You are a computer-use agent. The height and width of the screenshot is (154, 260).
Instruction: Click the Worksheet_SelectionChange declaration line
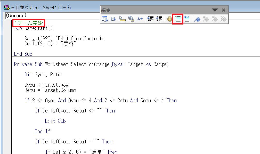click(x=91, y=64)
